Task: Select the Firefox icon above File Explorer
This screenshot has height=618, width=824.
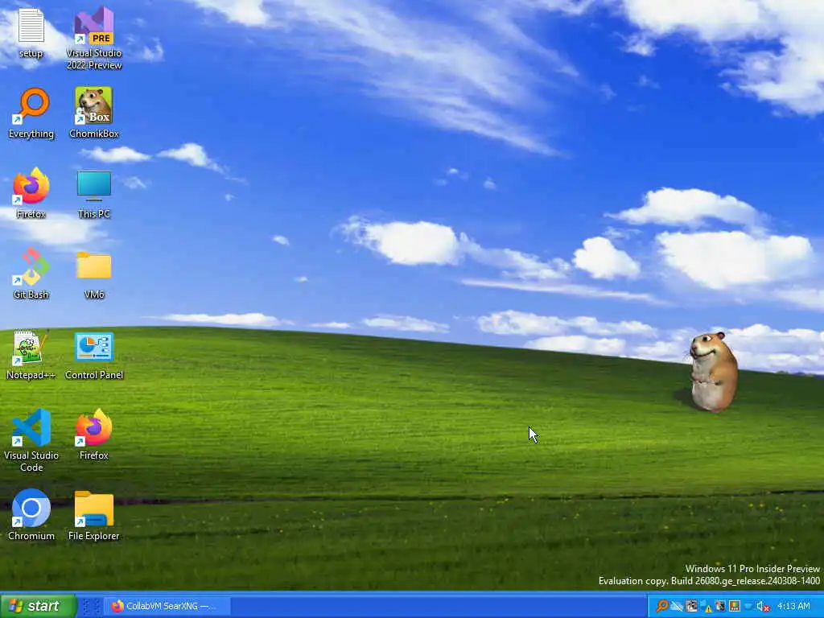Action: [x=94, y=435]
